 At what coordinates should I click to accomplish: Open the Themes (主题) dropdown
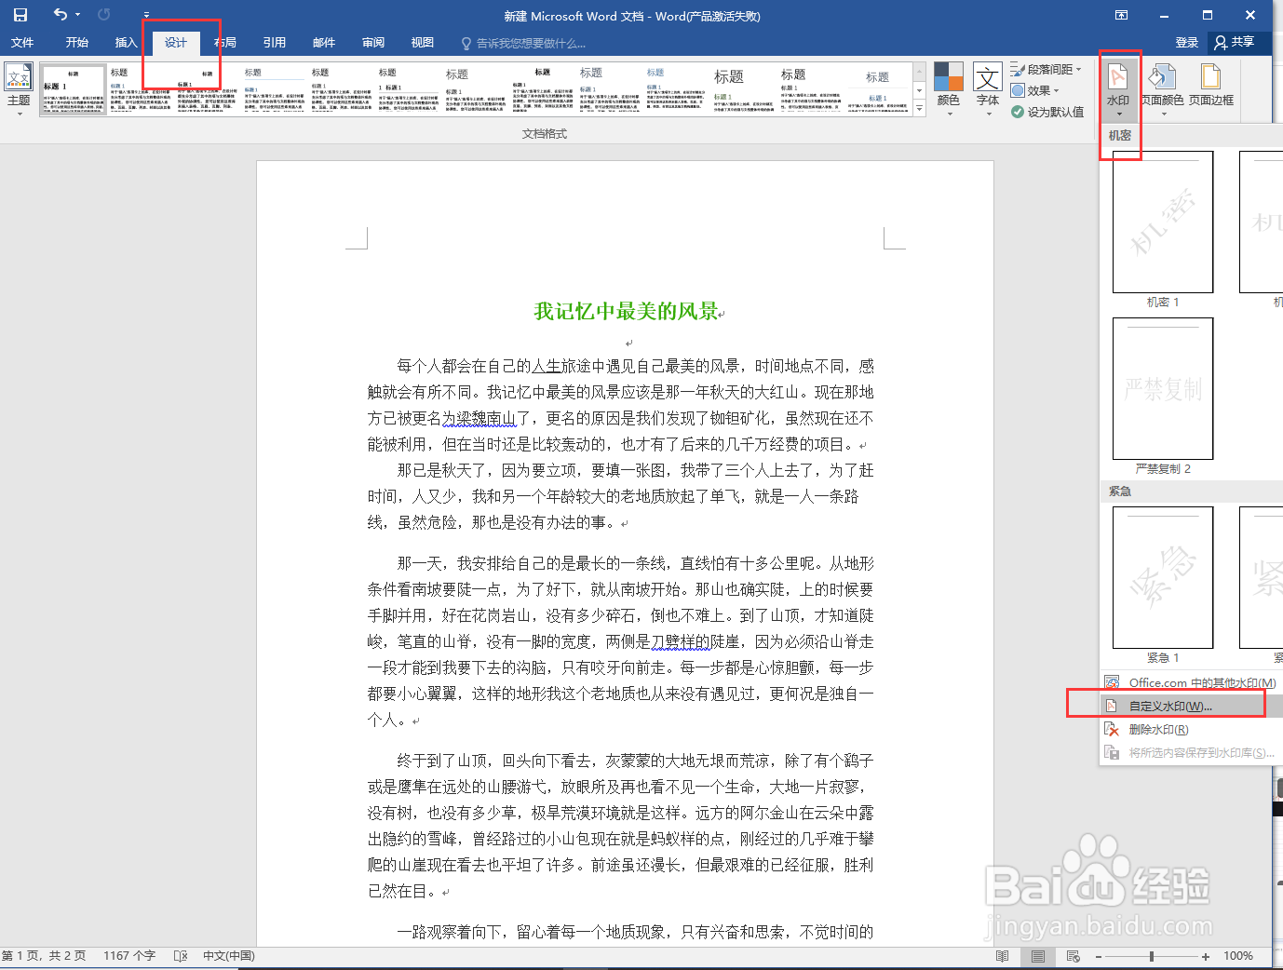pyautogui.click(x=19, y=88)
